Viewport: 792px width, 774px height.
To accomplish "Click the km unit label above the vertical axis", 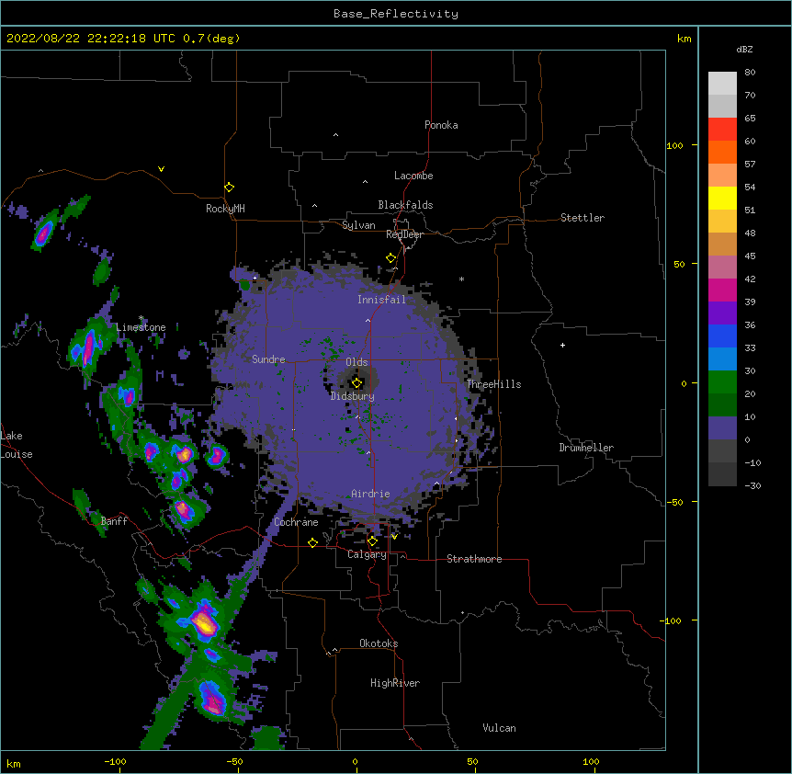I will pos(685,39).
